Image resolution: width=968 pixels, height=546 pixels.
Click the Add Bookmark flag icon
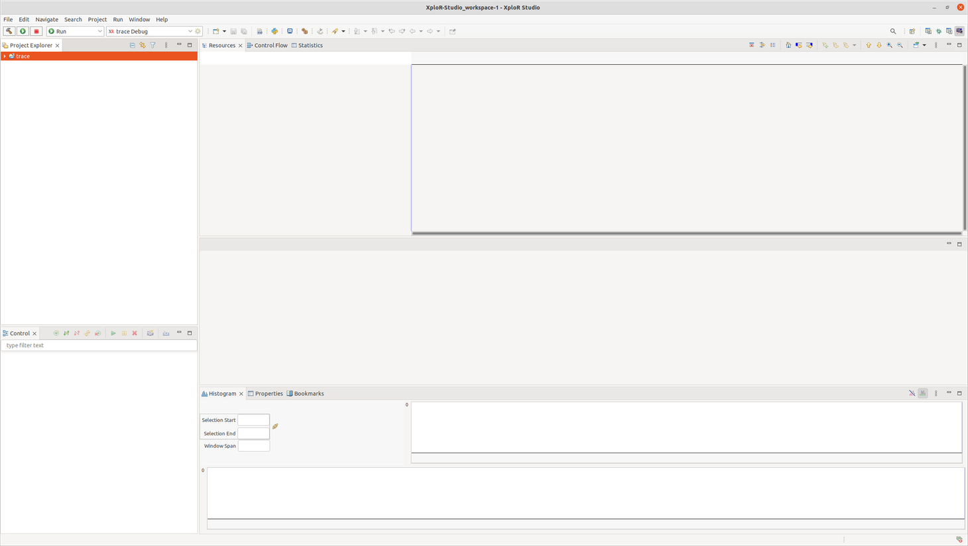tap(825, 45)
